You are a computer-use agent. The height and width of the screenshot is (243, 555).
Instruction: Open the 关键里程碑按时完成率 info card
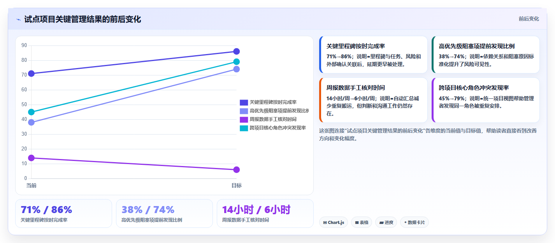(373, 54)
